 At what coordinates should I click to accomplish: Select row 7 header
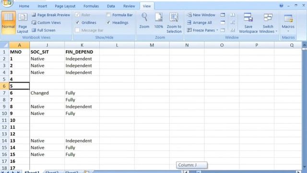click(4, 93)
